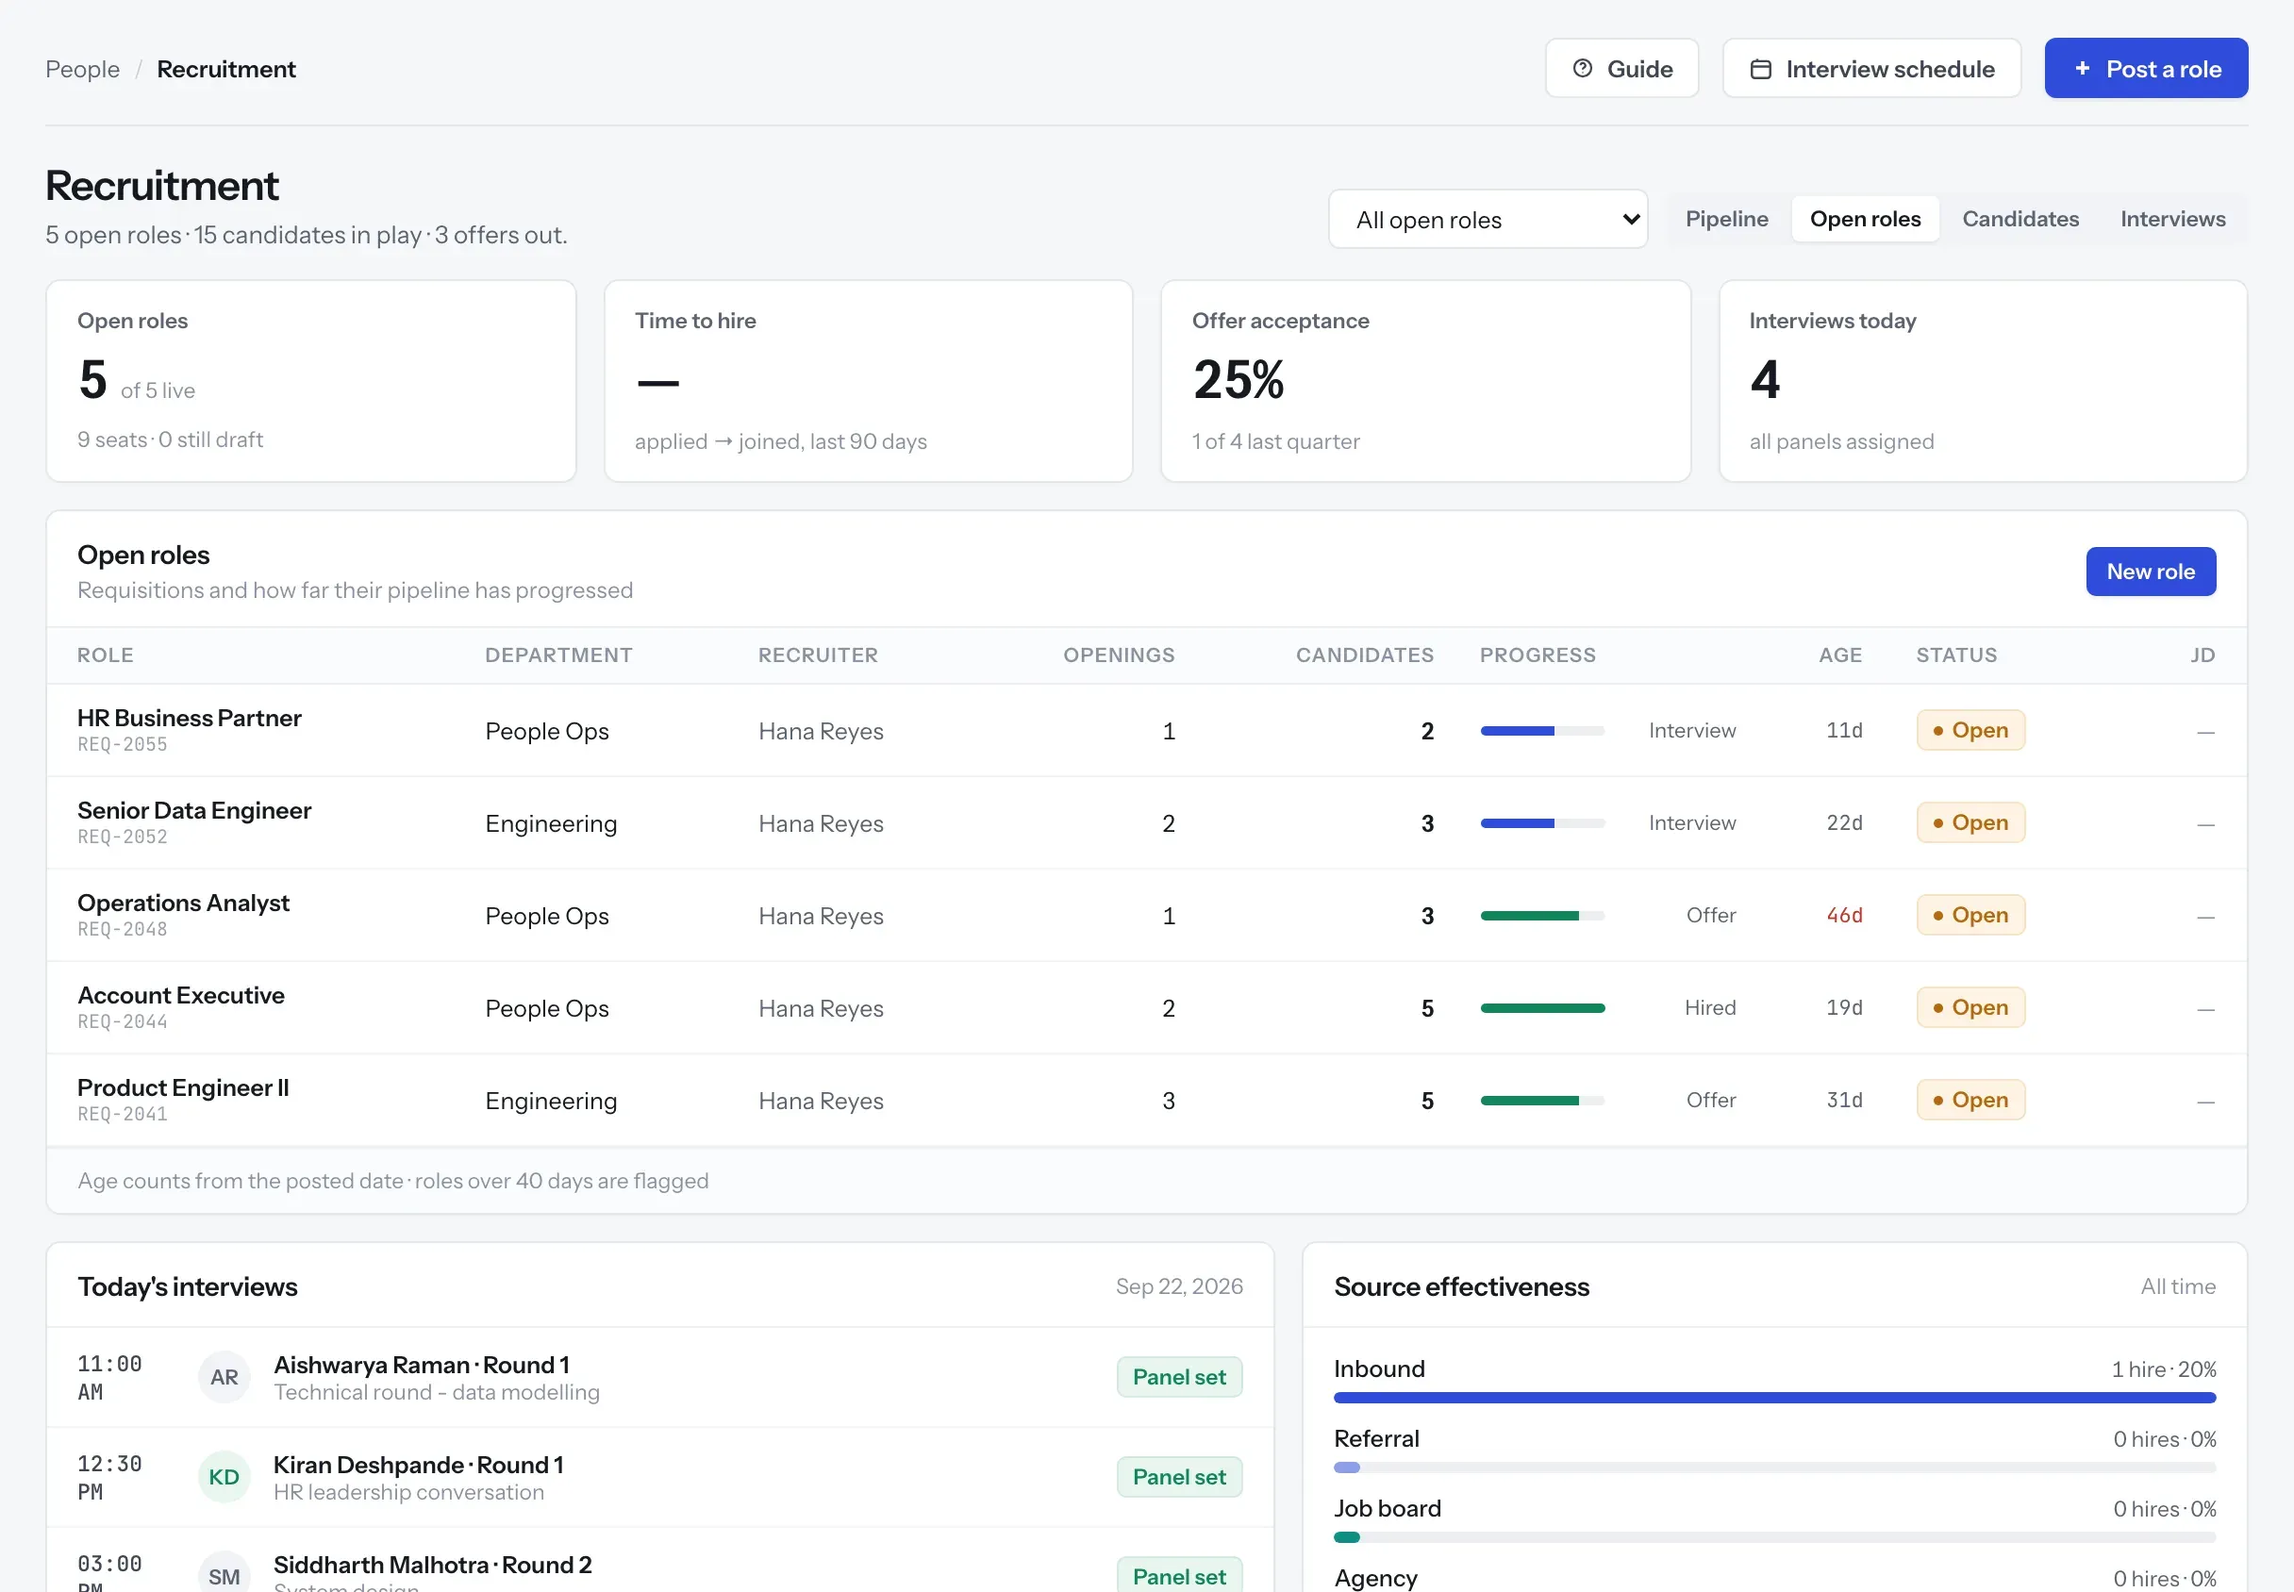2294x1592 pixels.
Task: Click Panel set badge for Aishwarya Raman
Action: coord(1179,1377)
